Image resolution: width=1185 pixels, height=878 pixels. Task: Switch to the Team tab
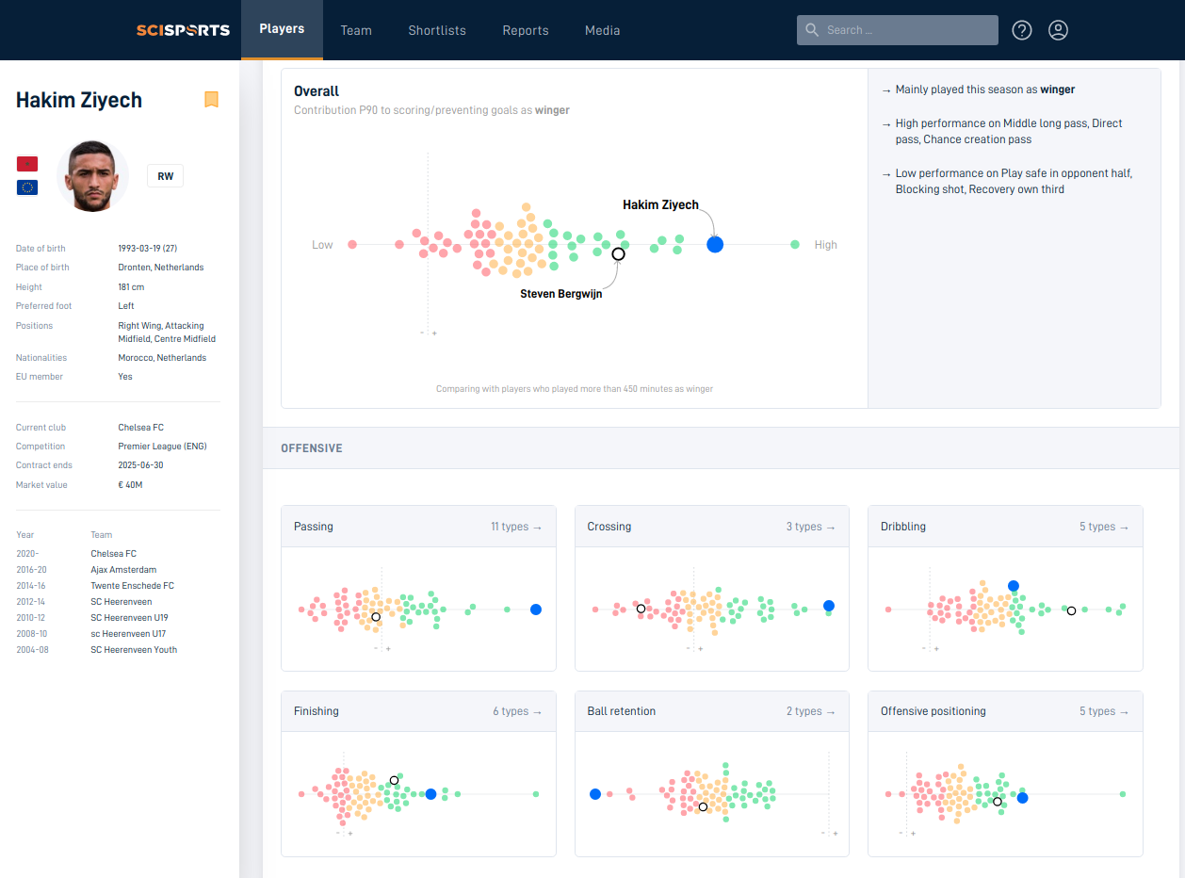(x=356, y=30)
